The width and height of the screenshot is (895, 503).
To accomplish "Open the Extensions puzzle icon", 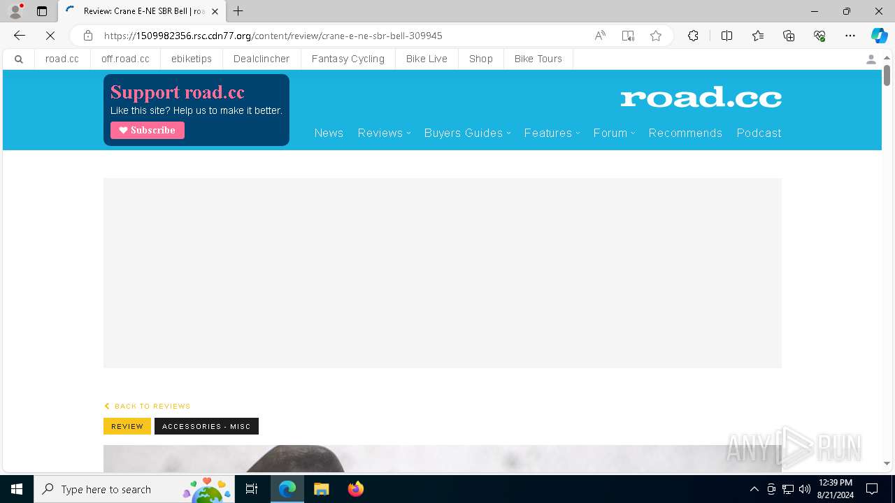I will 693,36.
